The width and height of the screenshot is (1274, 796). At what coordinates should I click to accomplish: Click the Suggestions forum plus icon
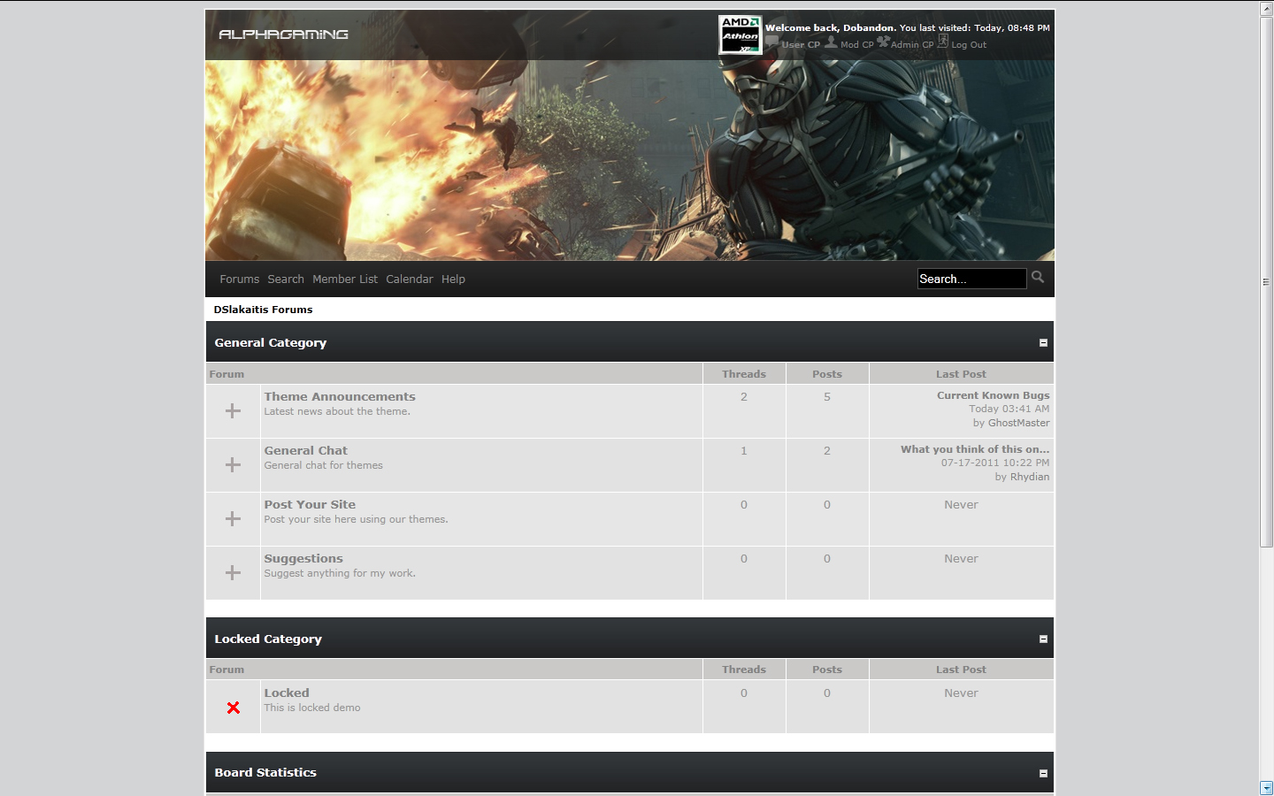click(x=233, y=573)
